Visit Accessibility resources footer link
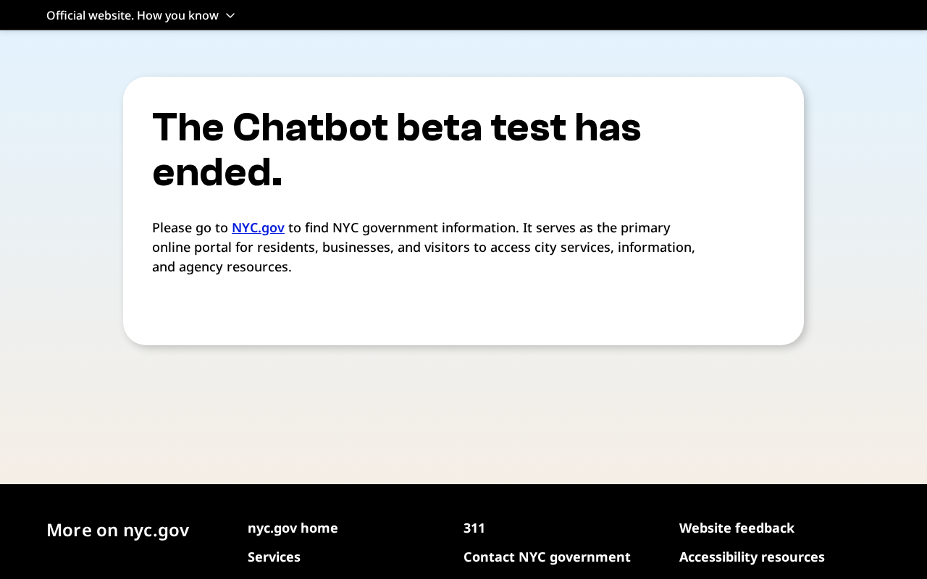 [752, 557]
